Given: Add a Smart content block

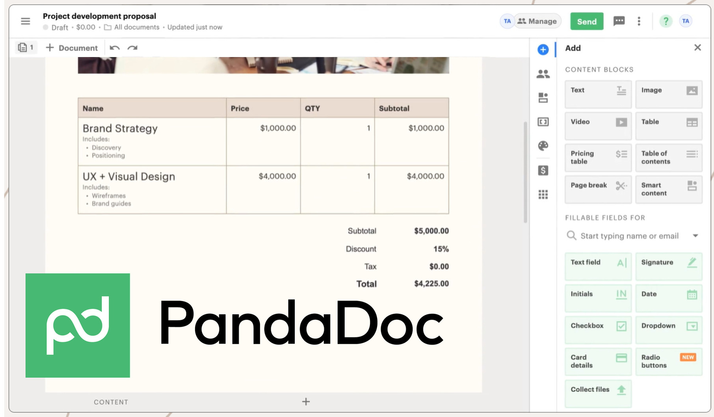Looking at the screenshot, I should point(669,190).
